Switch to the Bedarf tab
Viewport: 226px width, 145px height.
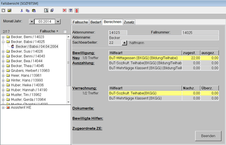tap(96, 22)
